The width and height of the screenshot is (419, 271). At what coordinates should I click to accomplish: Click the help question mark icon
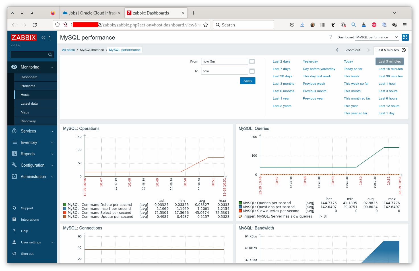pos(331,37)
